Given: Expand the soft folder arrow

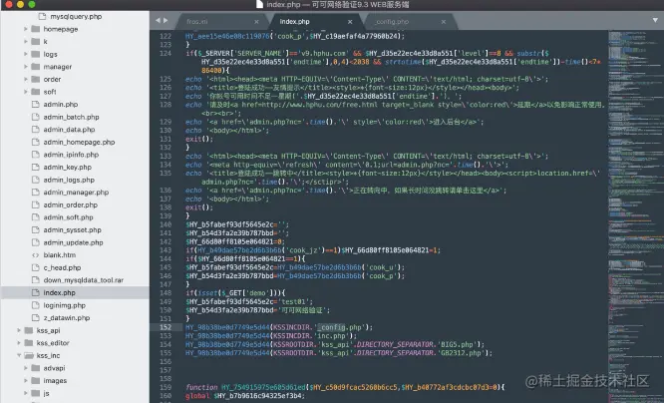Looking at the screenshot, I should point(25,92).
